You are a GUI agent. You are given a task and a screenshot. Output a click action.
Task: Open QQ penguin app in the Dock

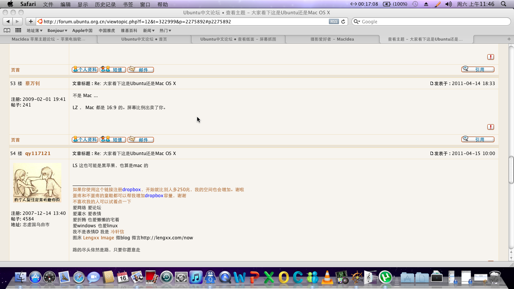[x=210, y=278]
